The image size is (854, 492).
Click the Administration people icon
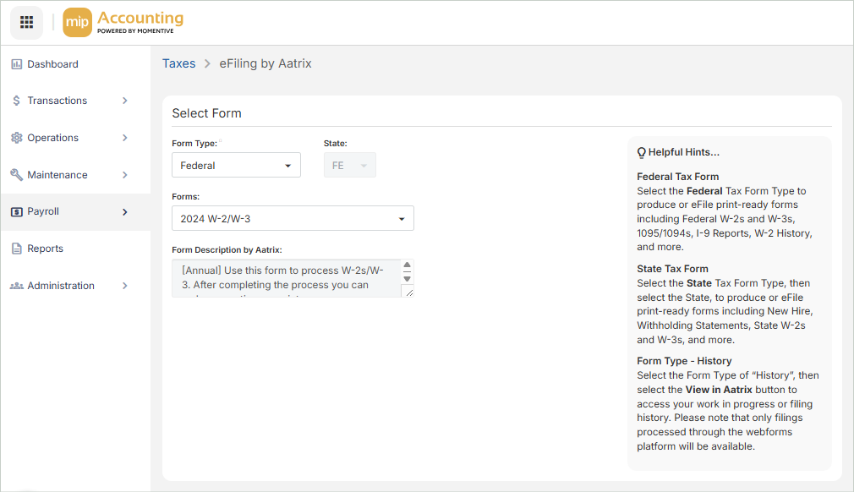pyautogui.click(x=16, y=286)
